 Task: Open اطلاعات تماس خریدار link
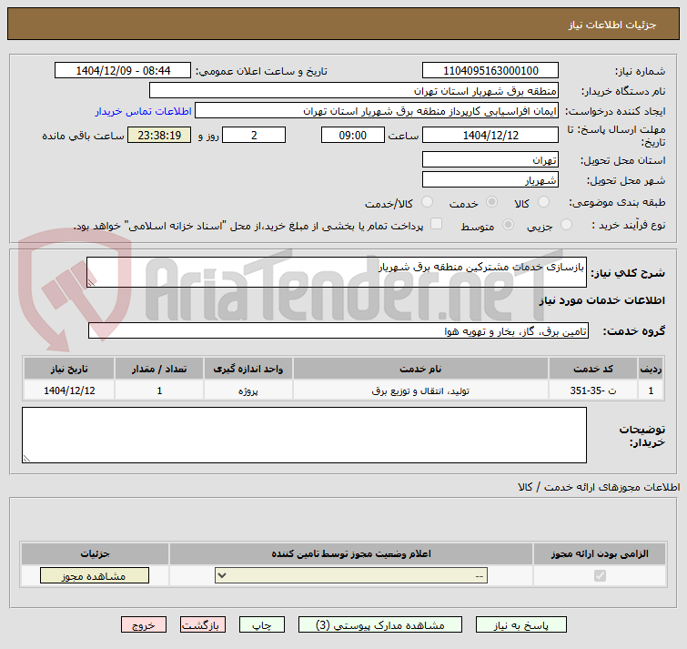(143, 111)
